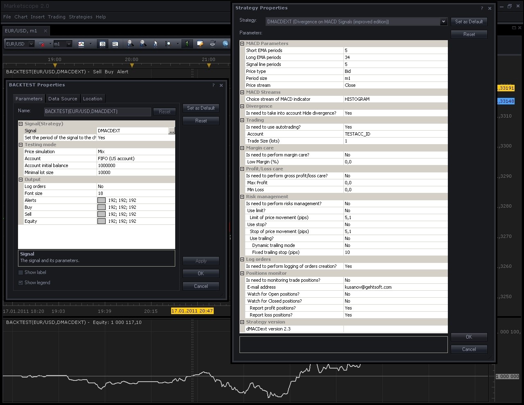
Task: Switch to the Location tab
Action: [93, 99]
